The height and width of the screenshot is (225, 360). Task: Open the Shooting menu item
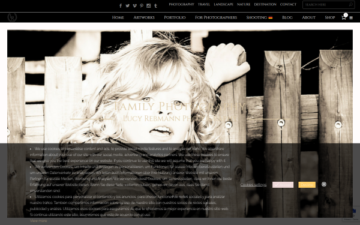[259, 17]
